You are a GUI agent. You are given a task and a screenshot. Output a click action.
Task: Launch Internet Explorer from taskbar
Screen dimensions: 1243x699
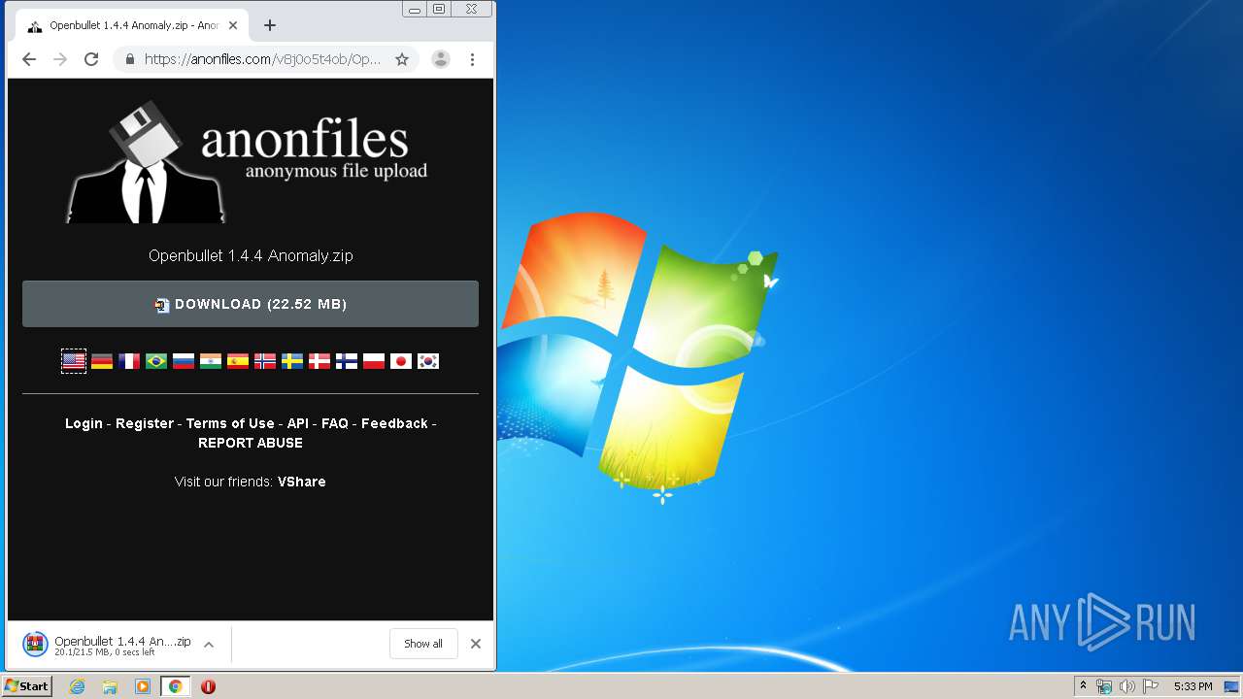click(x=78, y=686)
